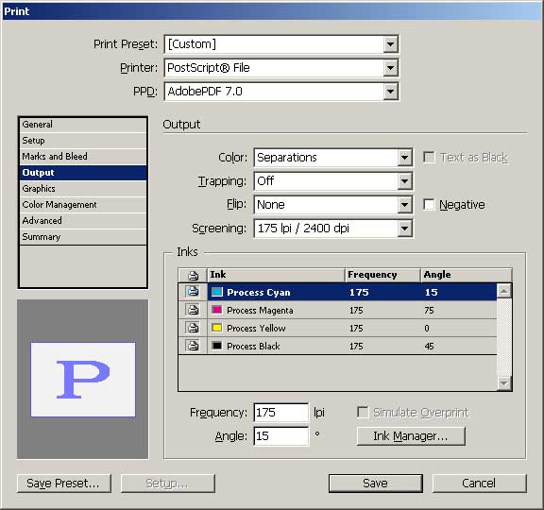
Task: Click the Save Preset button
Action: (x=64, y=484)
